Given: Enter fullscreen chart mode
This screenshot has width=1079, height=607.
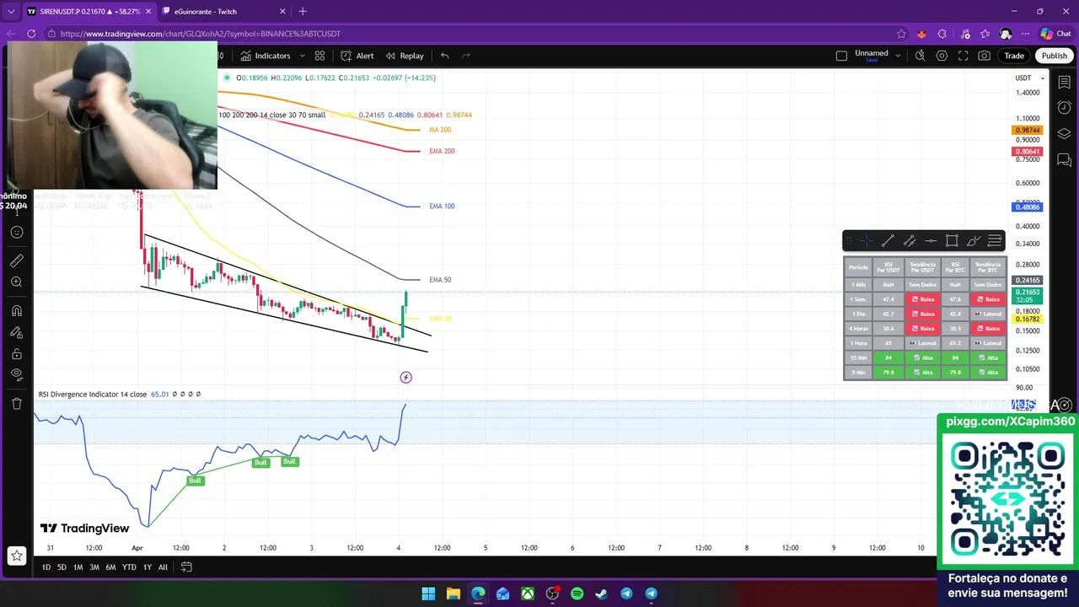Looking at the screenshot, I should click(963, 56).
